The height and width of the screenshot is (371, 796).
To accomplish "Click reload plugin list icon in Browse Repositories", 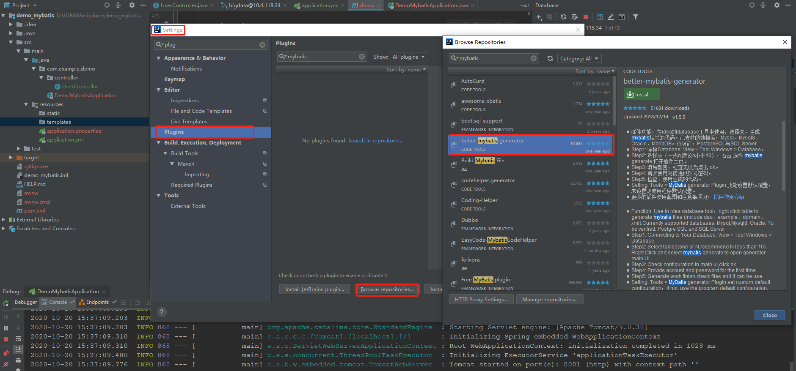I will 550,58.
